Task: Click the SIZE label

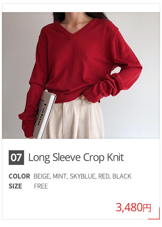Action: coord(15,186)
